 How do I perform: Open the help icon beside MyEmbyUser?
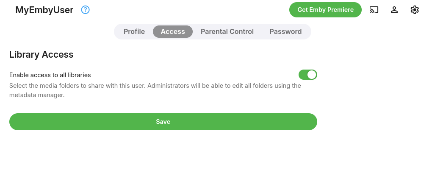86,10
